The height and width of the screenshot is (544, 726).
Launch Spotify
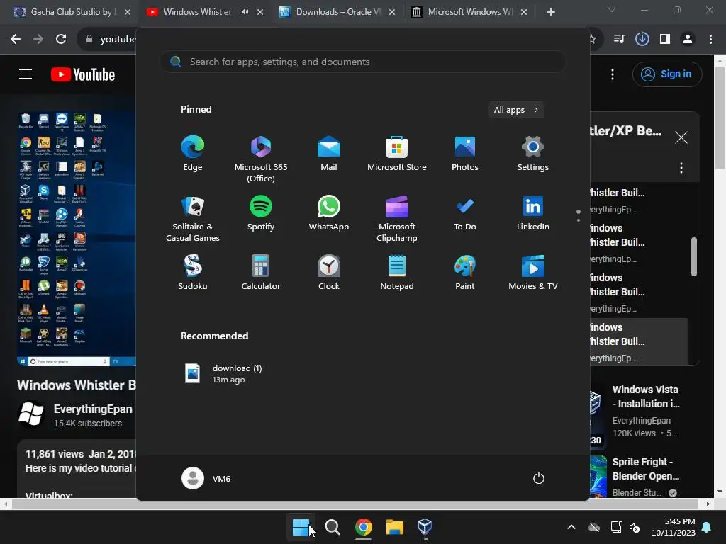coord(261,213)
